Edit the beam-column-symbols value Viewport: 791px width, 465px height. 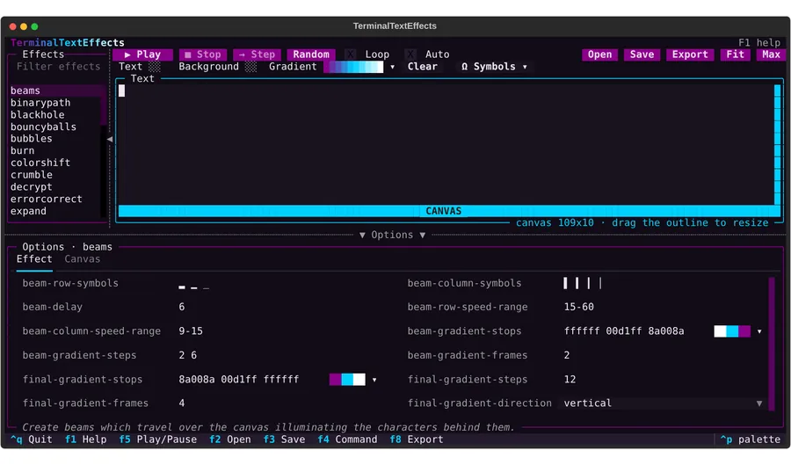[583, 283]
